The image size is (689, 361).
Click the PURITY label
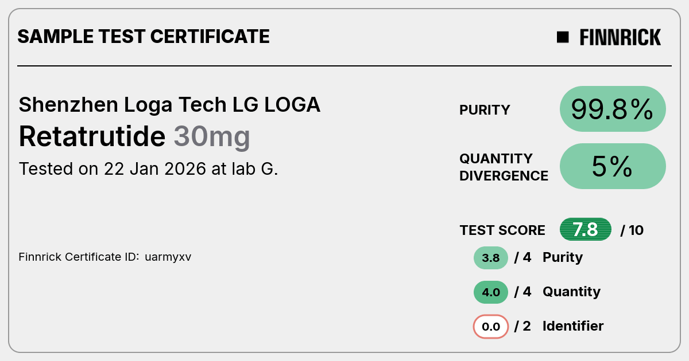coord(485,110)
